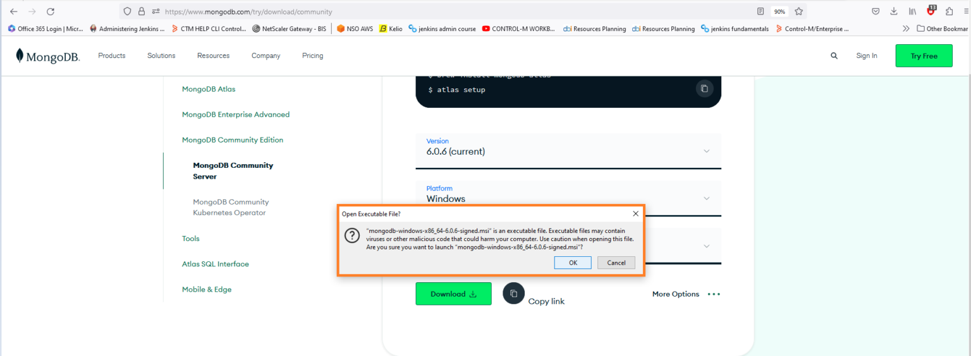Click the More Options ellipsis
The width and height of the screenshot is (971, 356).
[714, 294]
